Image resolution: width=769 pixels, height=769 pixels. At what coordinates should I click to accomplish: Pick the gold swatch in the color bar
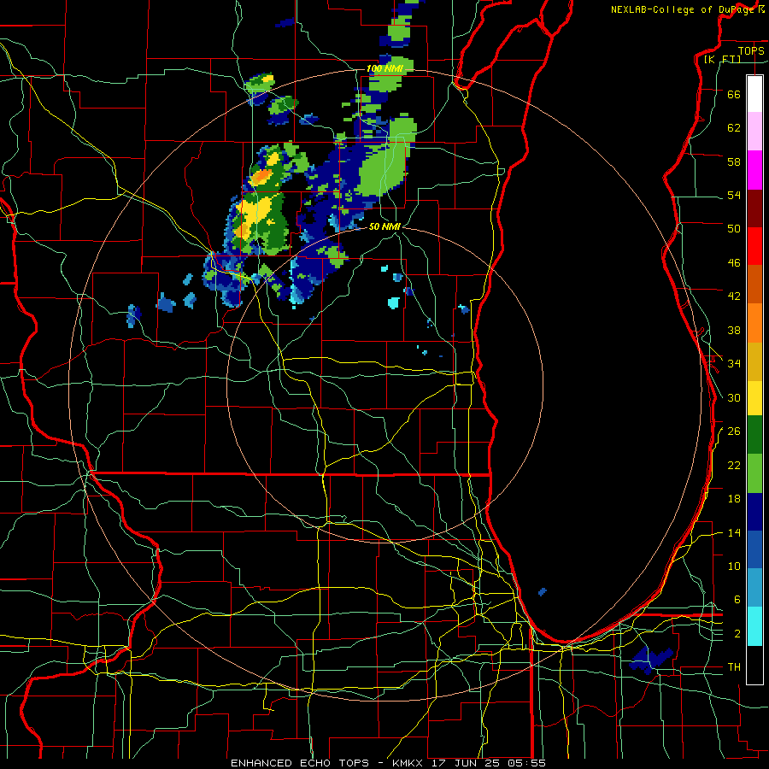pyautogui.click(x=754, y=361)
